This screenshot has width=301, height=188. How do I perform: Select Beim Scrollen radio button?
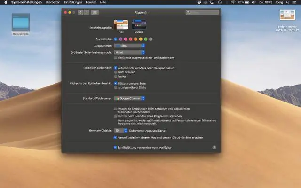(116, 72)
